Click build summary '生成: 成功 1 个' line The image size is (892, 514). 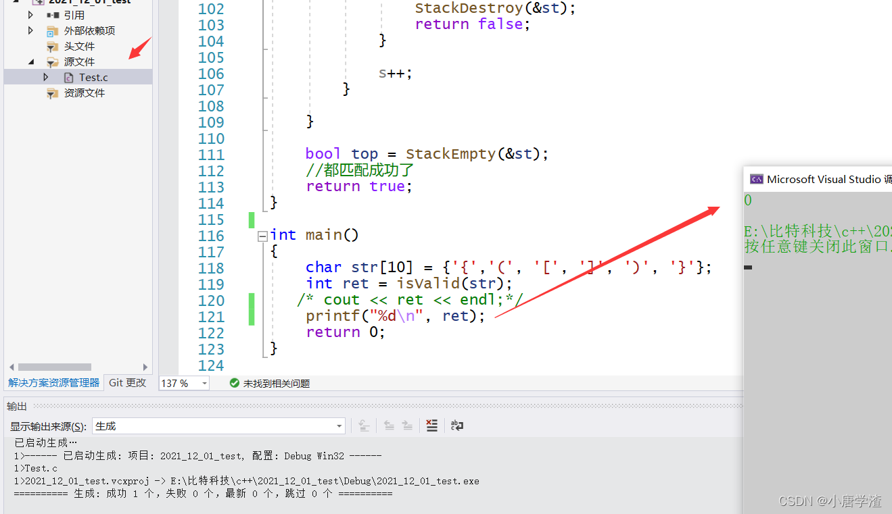[203, 494]
